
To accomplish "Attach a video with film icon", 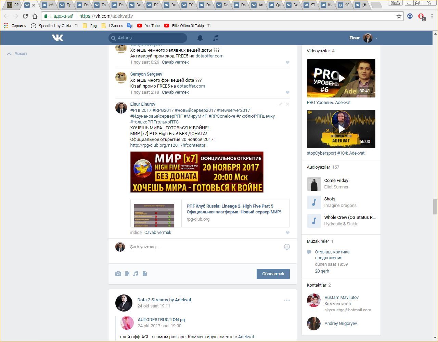I will pos(127,274).
